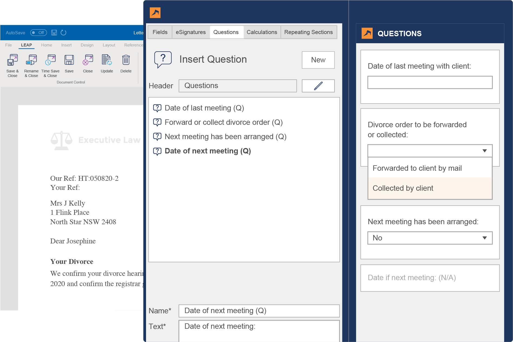
Task: Click question icon next to Next meeting has been arranged
Action: tap(157, 137)
